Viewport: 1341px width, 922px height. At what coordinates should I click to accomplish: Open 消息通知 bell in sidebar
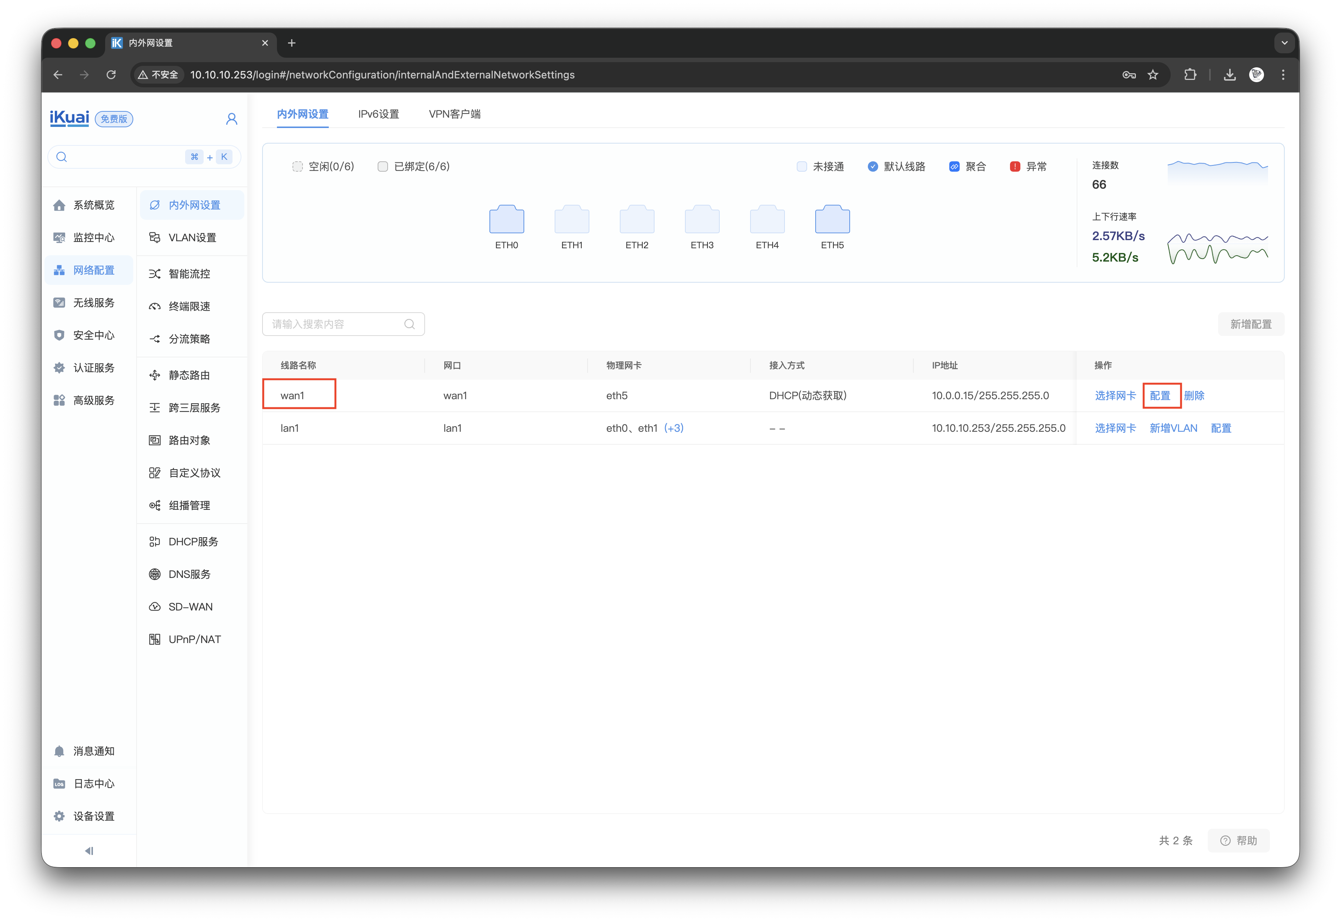coord(59,751)
